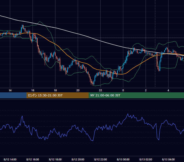Click the 8/12 14:00 date label

tap(10, 159)
